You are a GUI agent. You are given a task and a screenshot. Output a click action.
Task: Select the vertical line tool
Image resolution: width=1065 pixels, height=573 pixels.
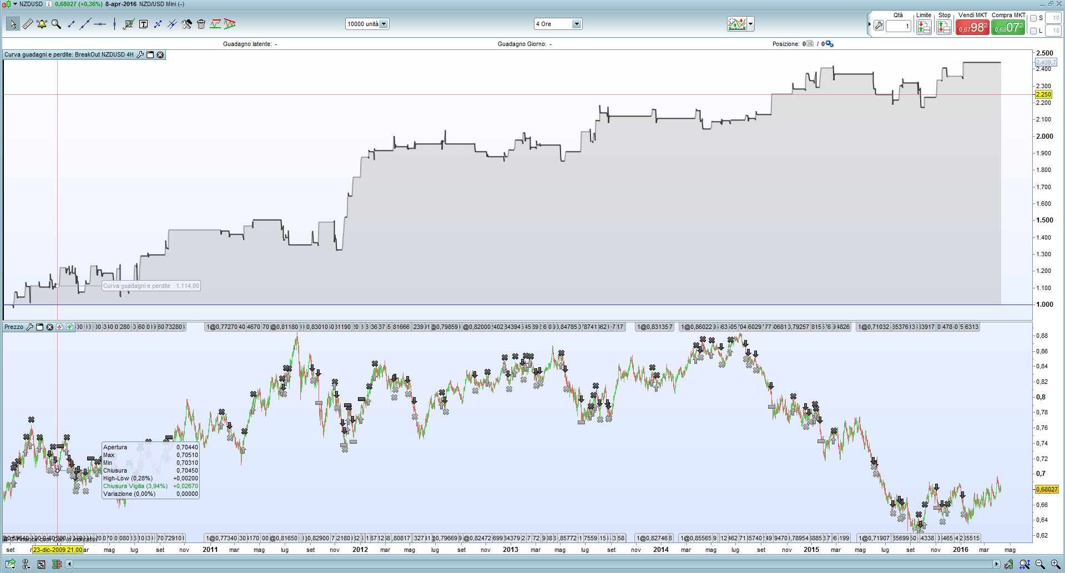pyautogui.click(x=114, y=24)
